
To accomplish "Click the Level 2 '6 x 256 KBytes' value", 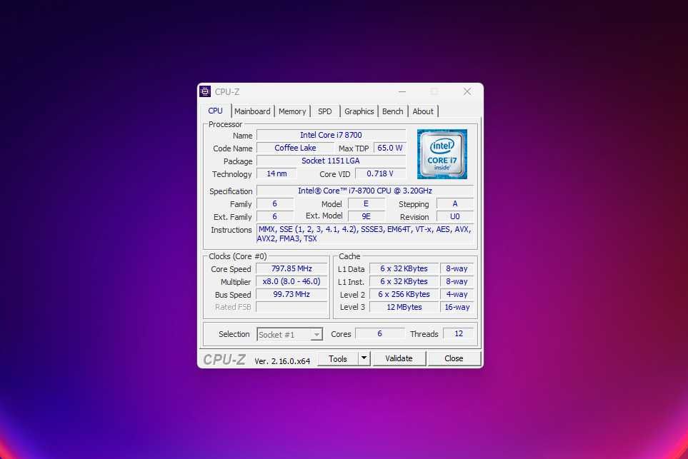I will point(404,294).
